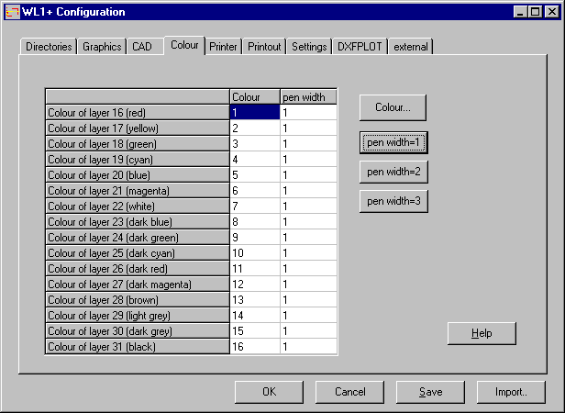This screenshot has height=413, width=565.
Task: Set pen width=2 with its button
Action: 393,172
